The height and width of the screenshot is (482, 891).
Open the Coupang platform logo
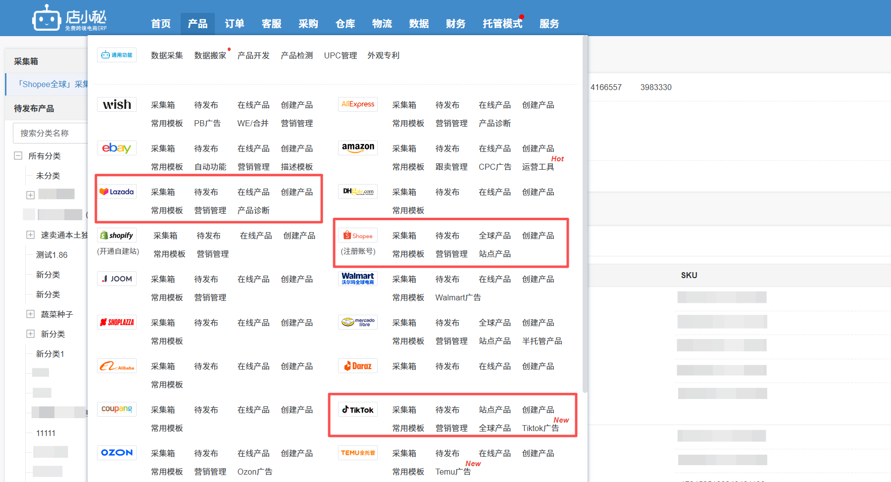pos(117,409)
